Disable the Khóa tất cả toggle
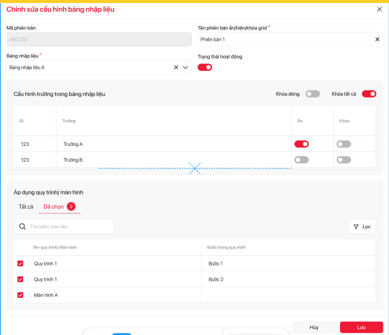 (369, 94)
